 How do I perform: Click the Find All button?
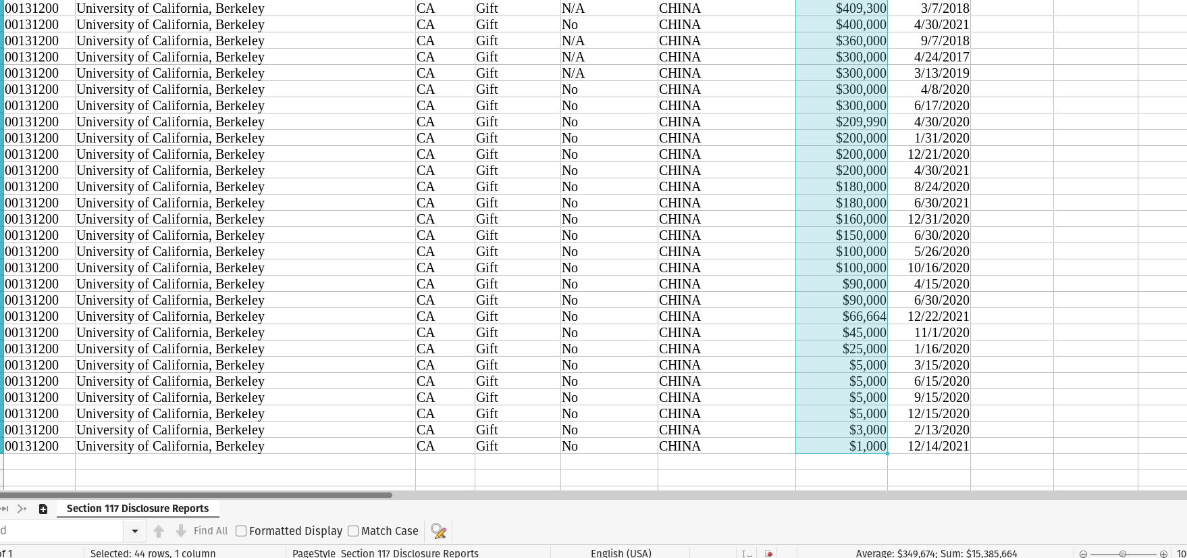coord(211,531)
